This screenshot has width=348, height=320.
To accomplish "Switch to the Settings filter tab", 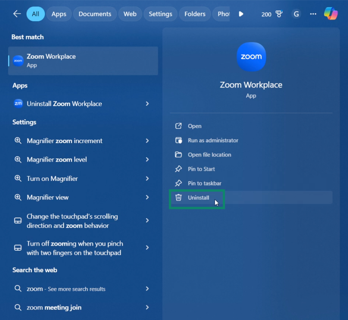I will pos(160,14).
